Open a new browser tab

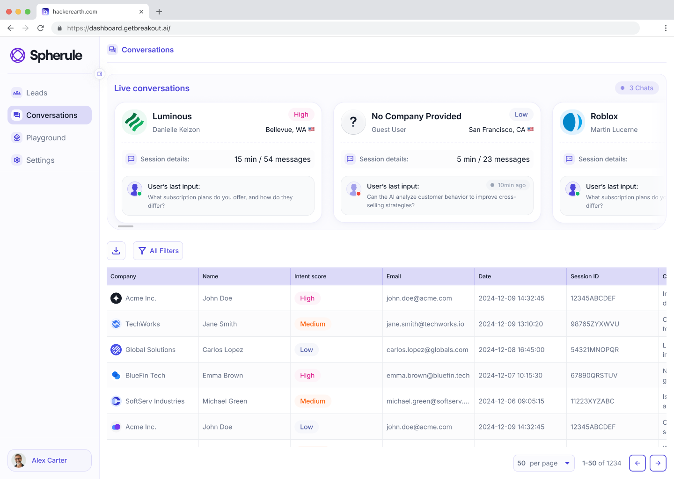(x=159, y=12)
